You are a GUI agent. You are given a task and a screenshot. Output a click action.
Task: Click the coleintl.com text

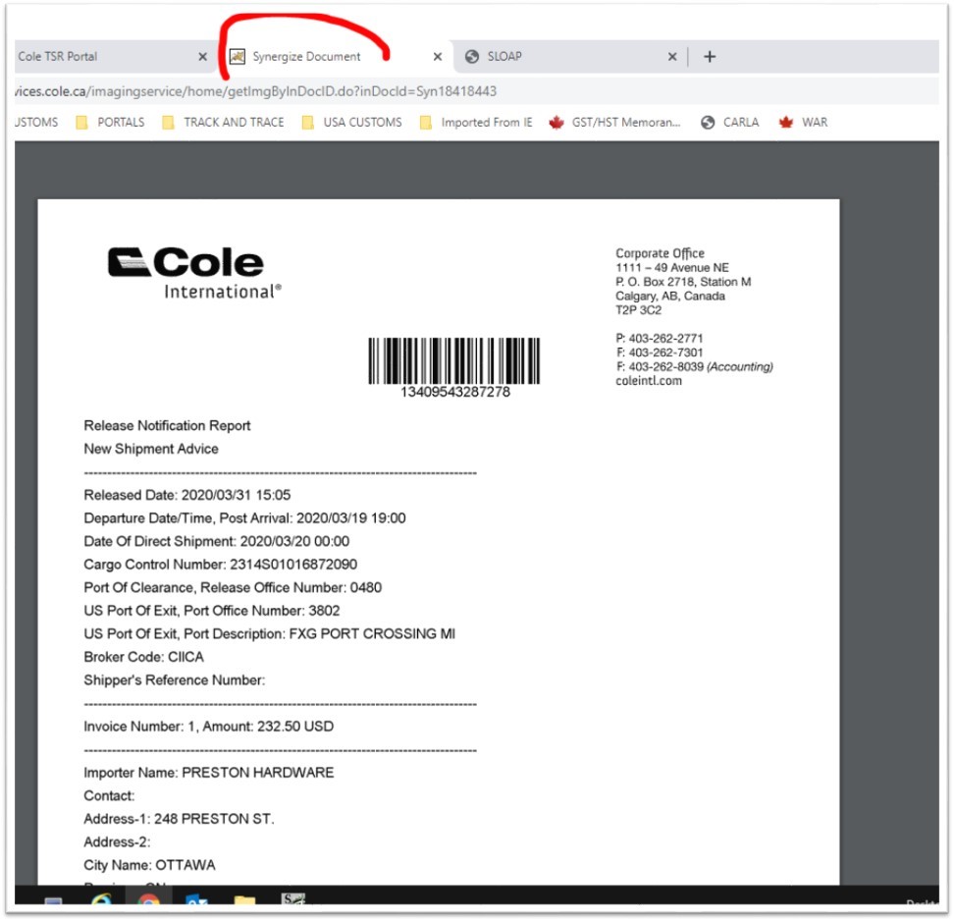[649, 381]
